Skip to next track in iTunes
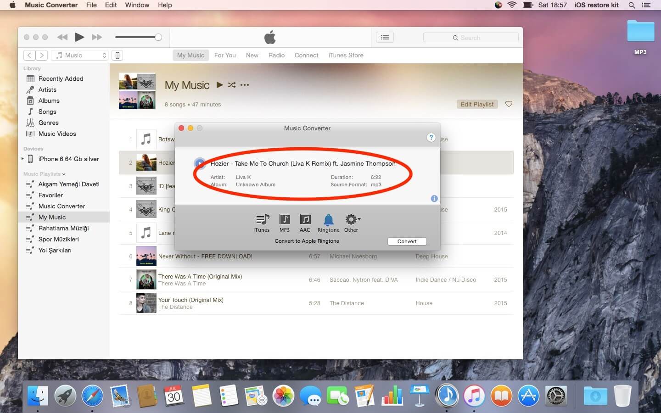661x413 pixels. pyautogui.click(x=97, y=37)
